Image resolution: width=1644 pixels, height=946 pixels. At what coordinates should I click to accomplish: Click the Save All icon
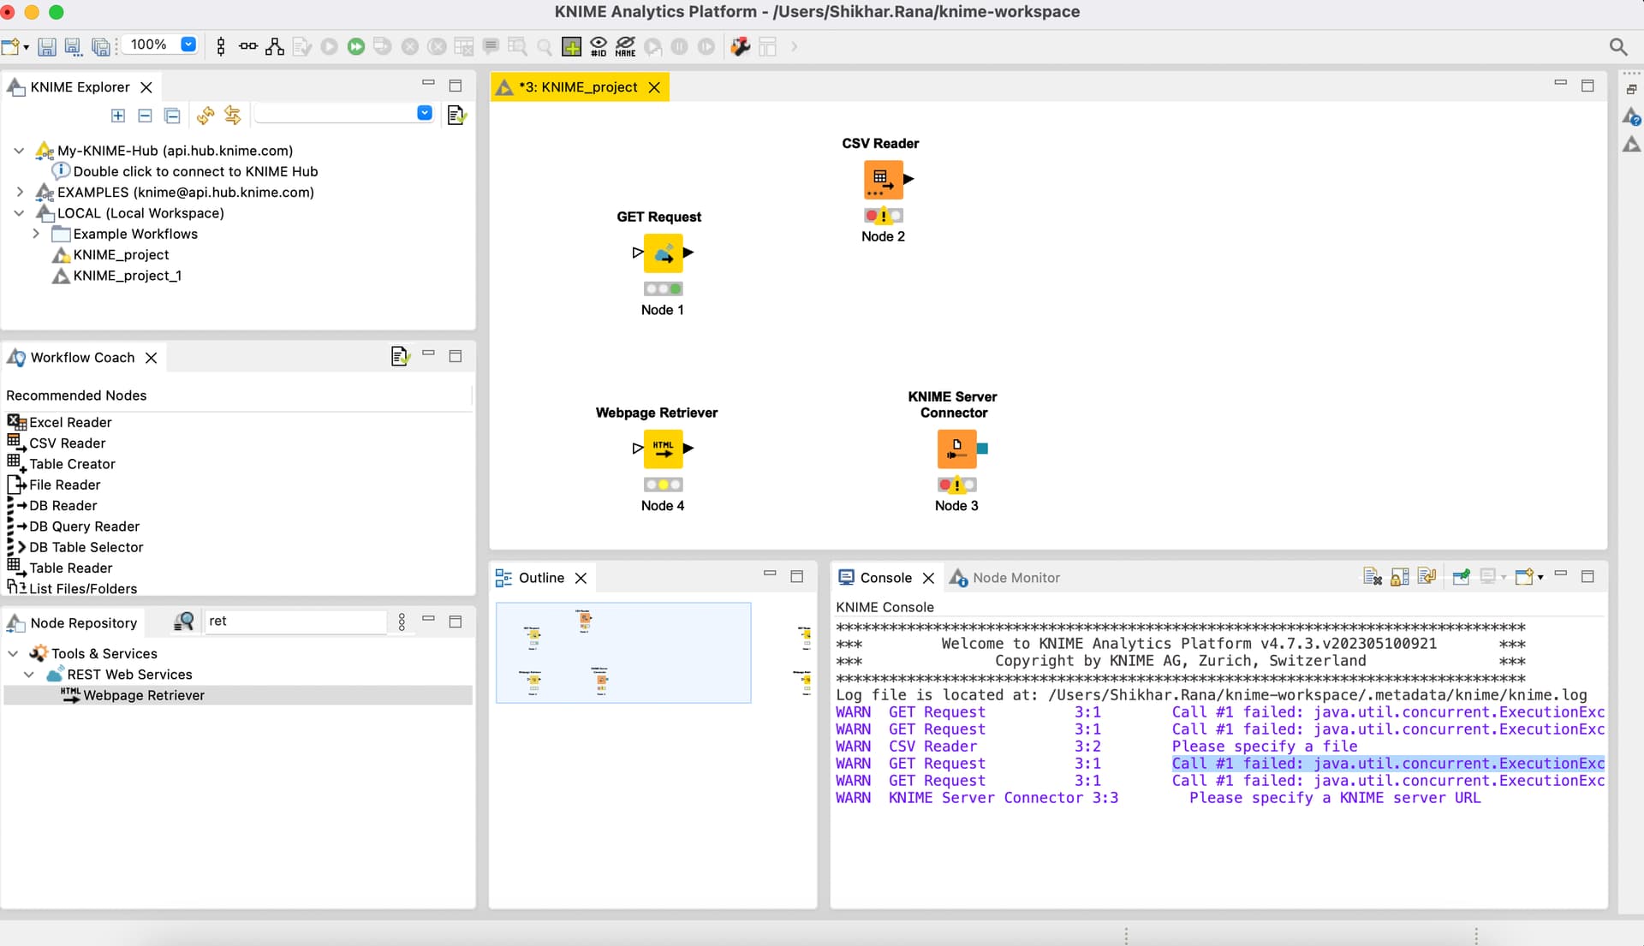(x=101, y=46)
